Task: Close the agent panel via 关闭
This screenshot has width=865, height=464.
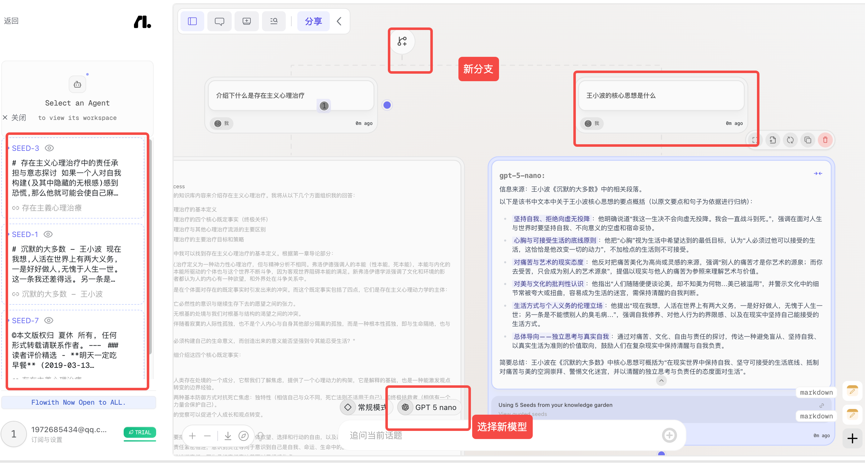Action: (x=14, y=118)
